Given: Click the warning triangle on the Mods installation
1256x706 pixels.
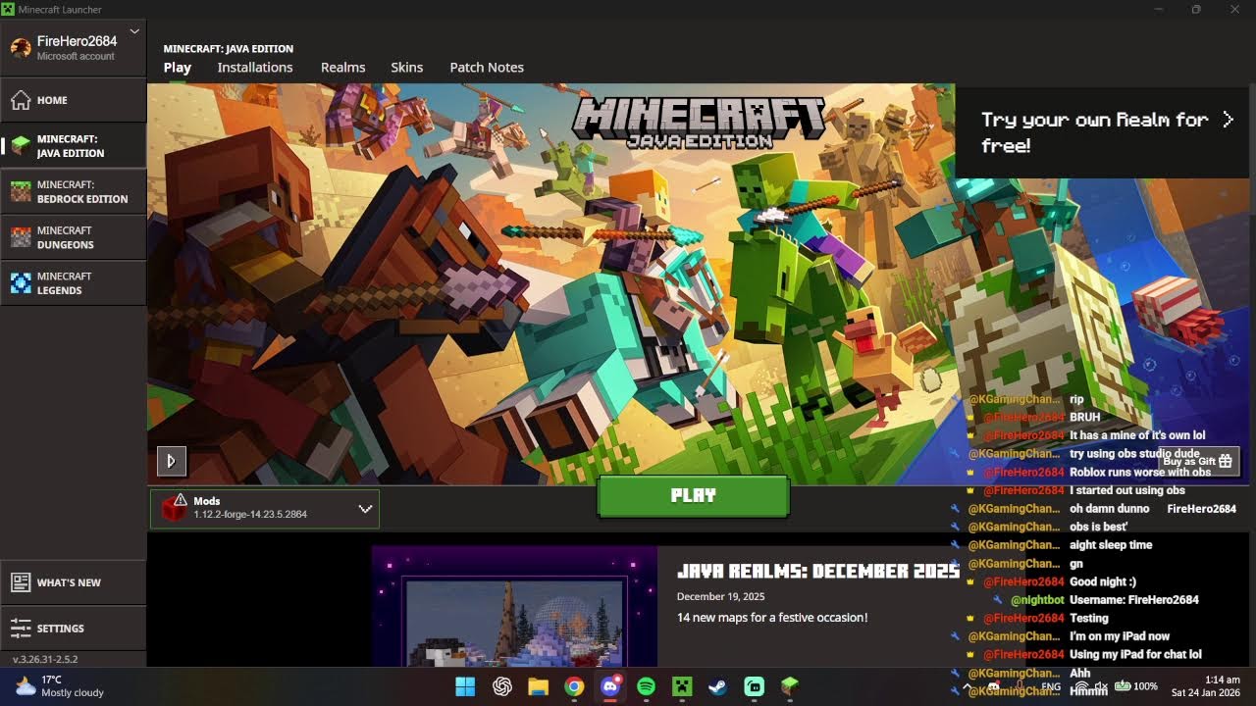Looking at the screenshot, I should [181, 500].
